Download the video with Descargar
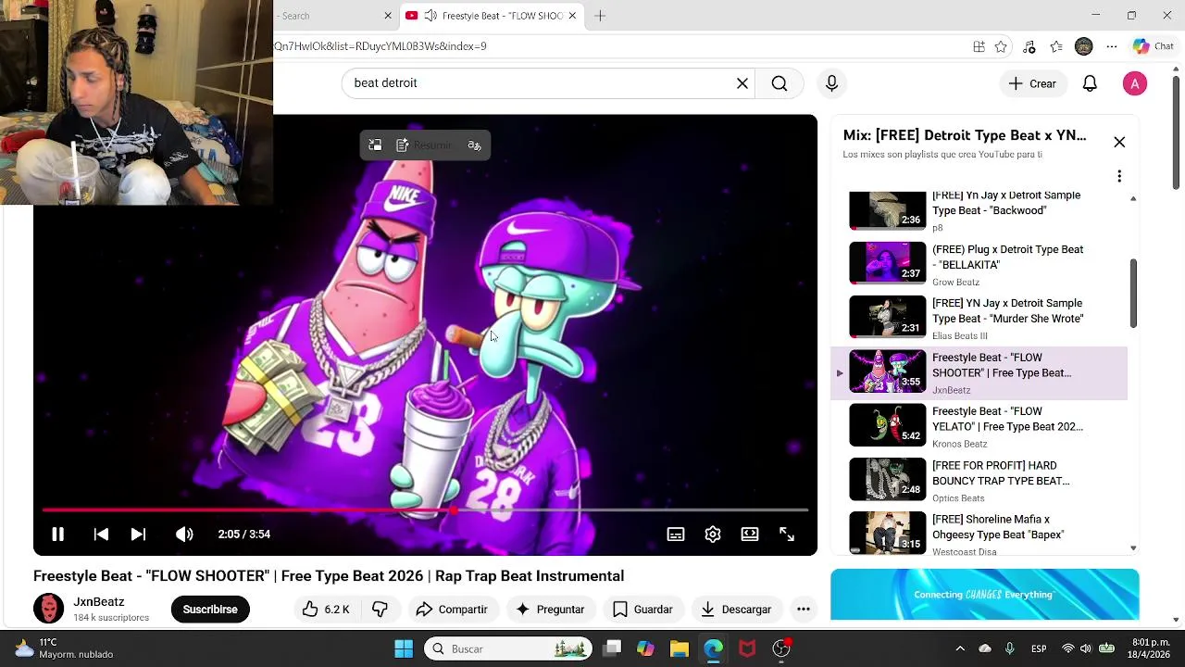The image size is (1185, 667). [736, 610]
